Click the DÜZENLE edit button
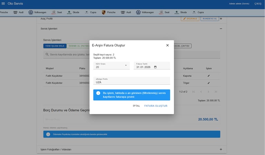265x155 pixels. [190, 19]
